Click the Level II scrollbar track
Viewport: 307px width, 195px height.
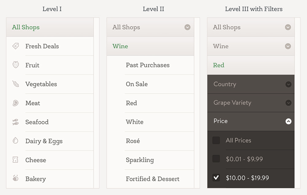(x=197, y=103)
